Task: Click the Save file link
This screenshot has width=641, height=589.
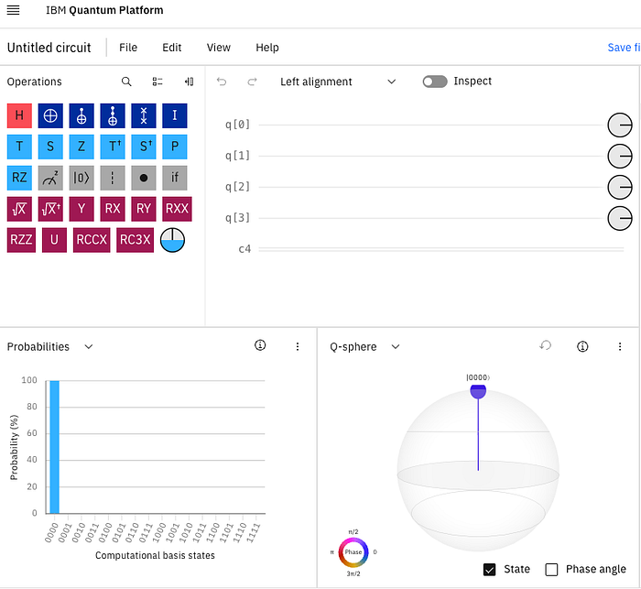Action: (624, 48)
